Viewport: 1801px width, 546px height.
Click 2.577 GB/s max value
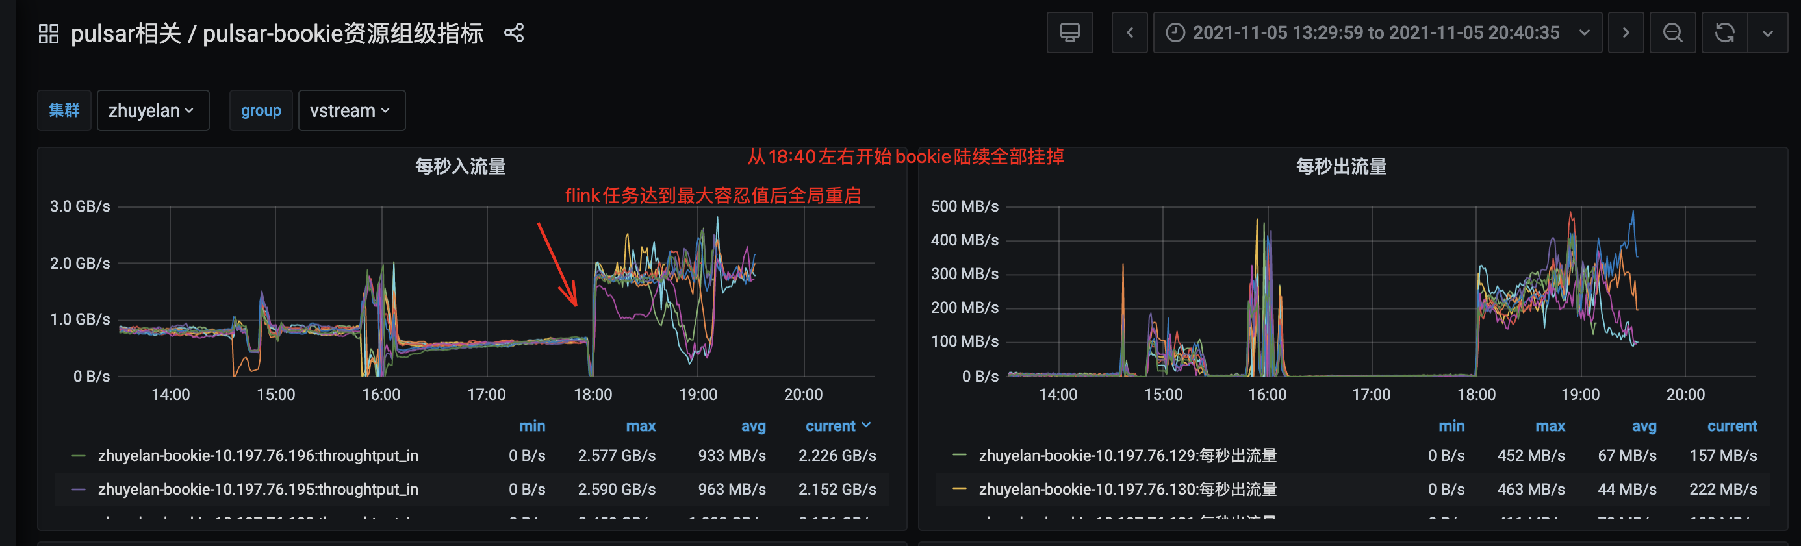click(617, 455)
